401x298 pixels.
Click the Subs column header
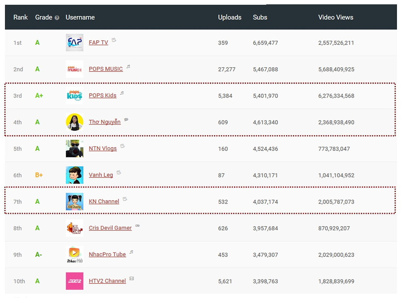[x=260, y=18]
